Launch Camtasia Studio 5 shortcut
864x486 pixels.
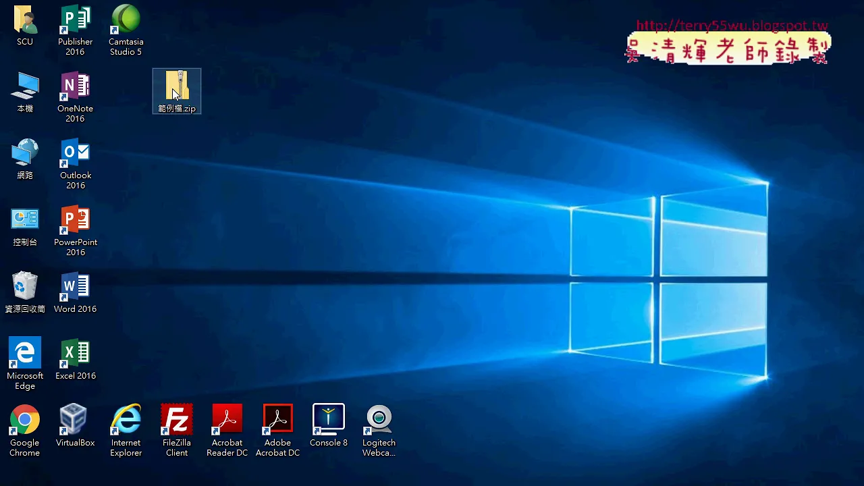pyautogui.click(x=126, y=30)
